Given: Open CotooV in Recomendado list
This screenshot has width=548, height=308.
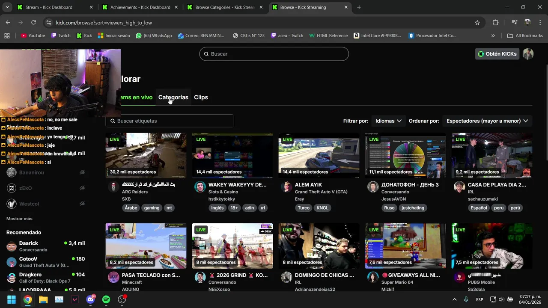Looking at the screenshot, I should [x=45, y=262].
